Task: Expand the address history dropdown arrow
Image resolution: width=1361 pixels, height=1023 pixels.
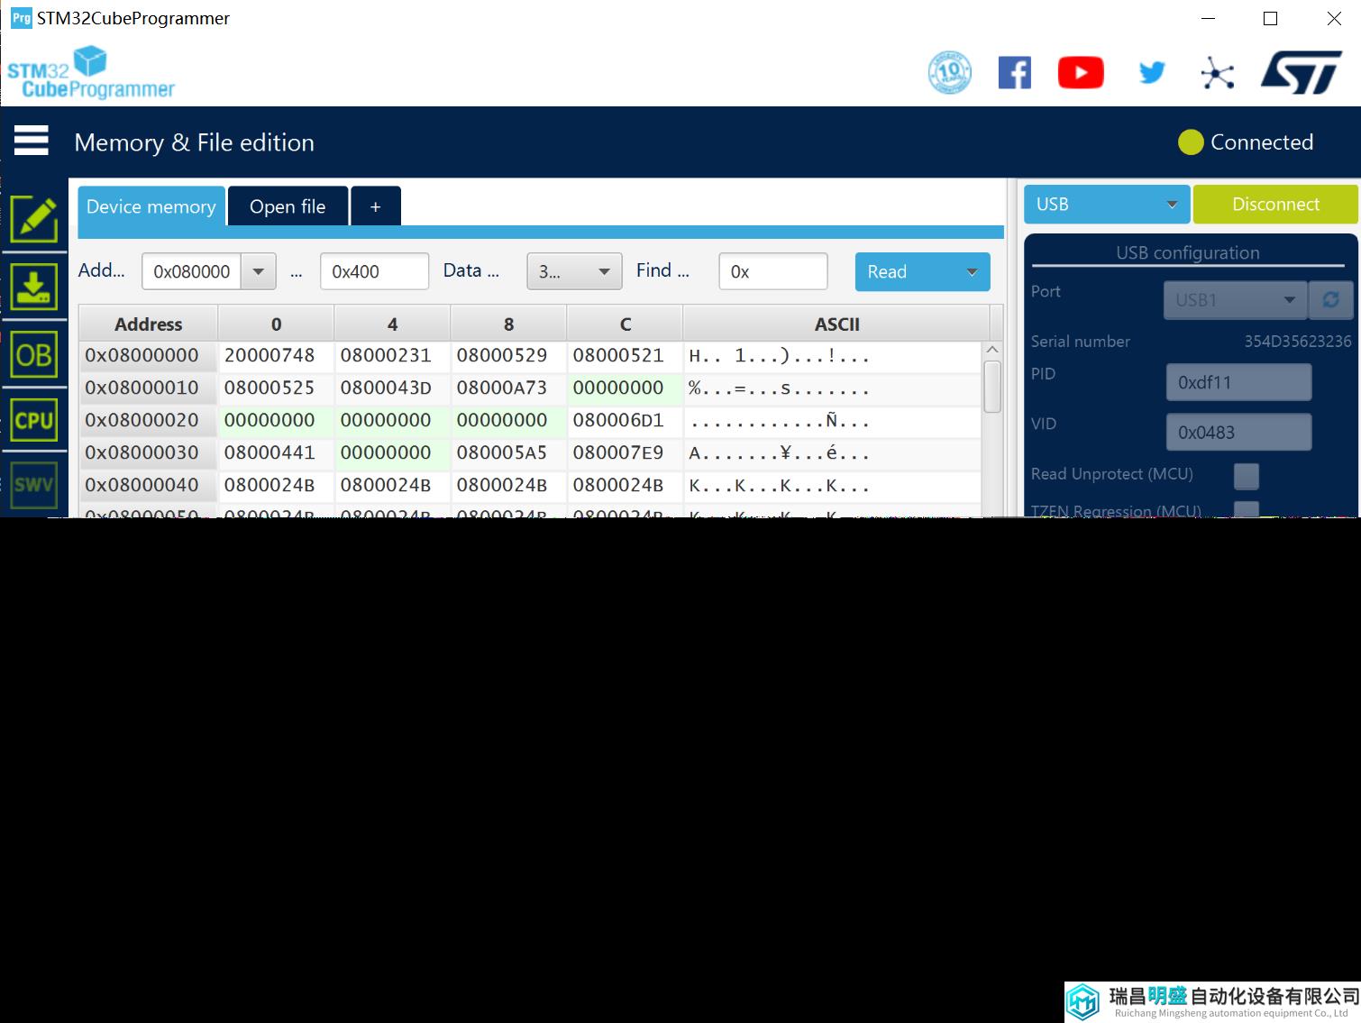Action: [258, 271]
